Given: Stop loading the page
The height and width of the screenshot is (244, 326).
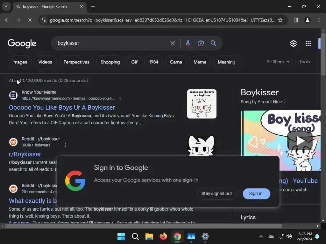Looking at the screenshot, I should pyautogui.click(x=30, y=20).
